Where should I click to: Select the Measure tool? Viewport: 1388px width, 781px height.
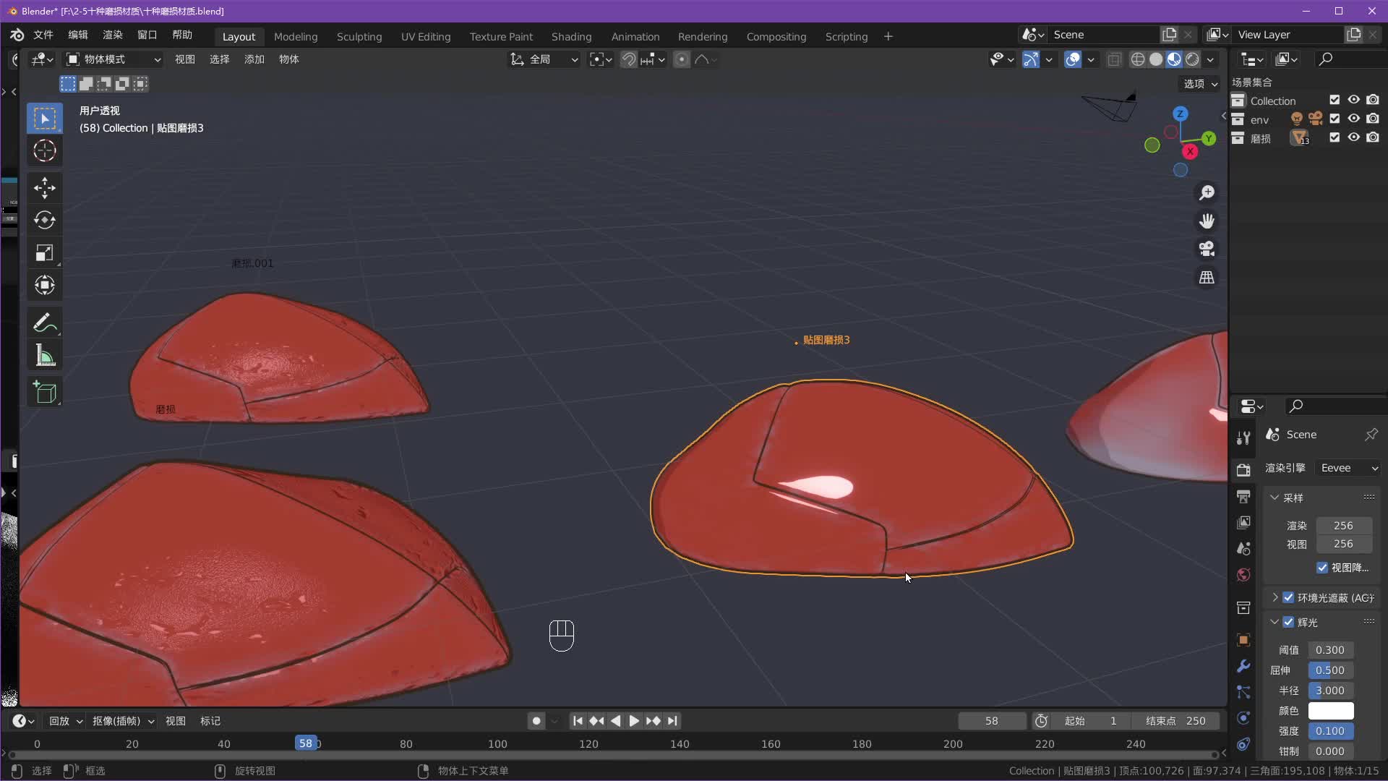45,355
